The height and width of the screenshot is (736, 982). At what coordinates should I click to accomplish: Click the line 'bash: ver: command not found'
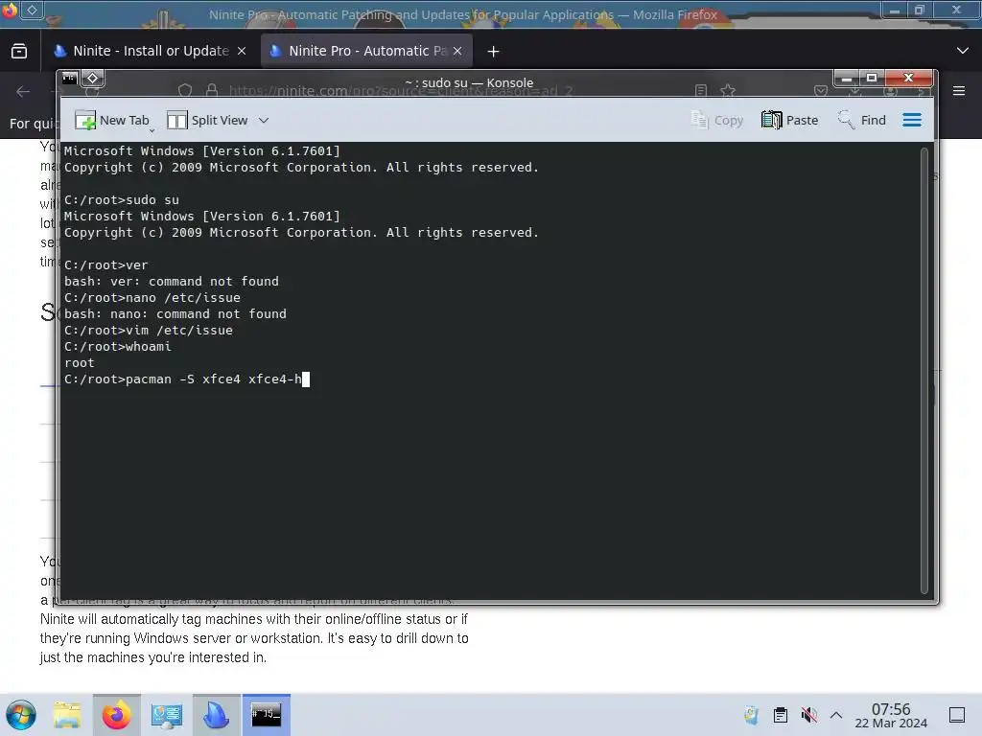[x=171, y=282]
